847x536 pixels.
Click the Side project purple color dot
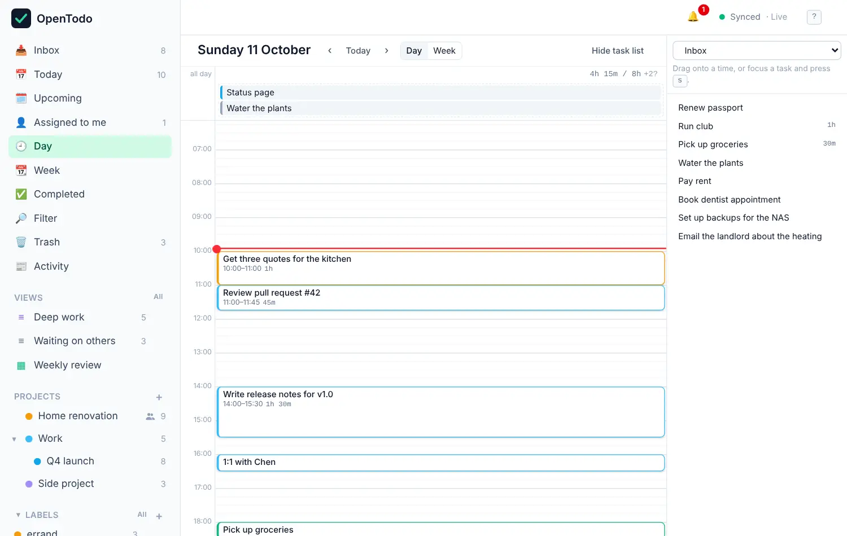pyautogui.click(x=29, y=484)
